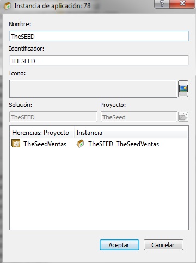Click the TheSeedVentas project icon

point(16,144)
